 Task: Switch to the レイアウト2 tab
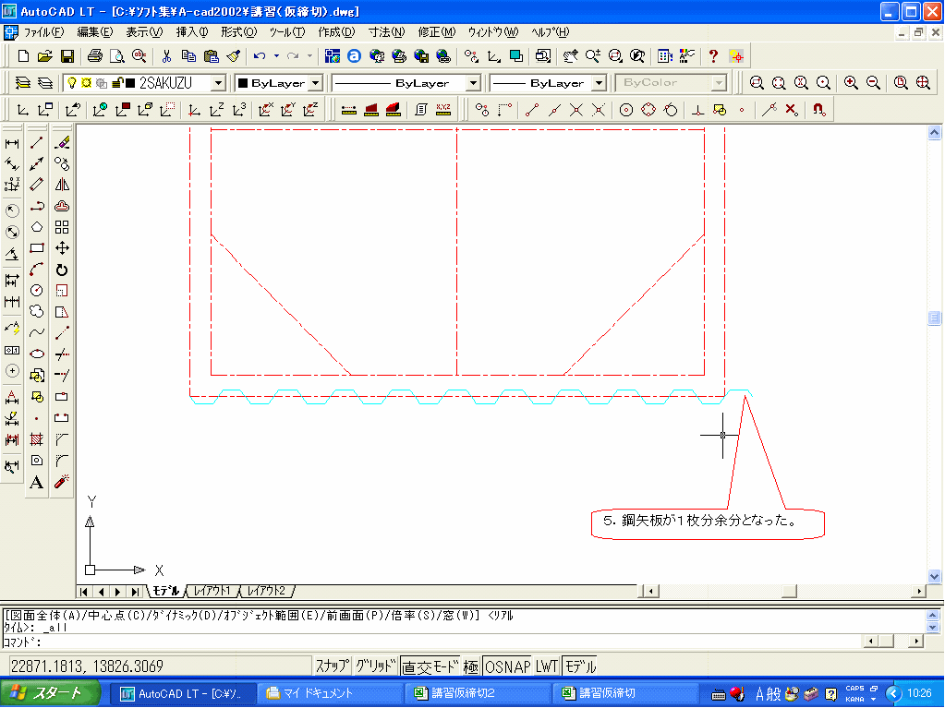click(267, 591)
